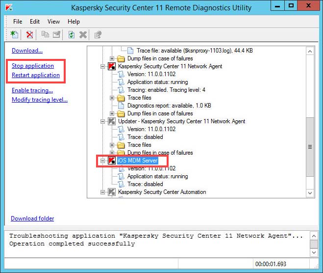Click the gray X delete toolbar icon
The image size is (323, 273).
[83, 34]
